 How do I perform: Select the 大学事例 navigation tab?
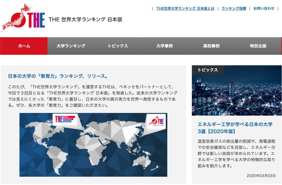[x=164, y=46]
